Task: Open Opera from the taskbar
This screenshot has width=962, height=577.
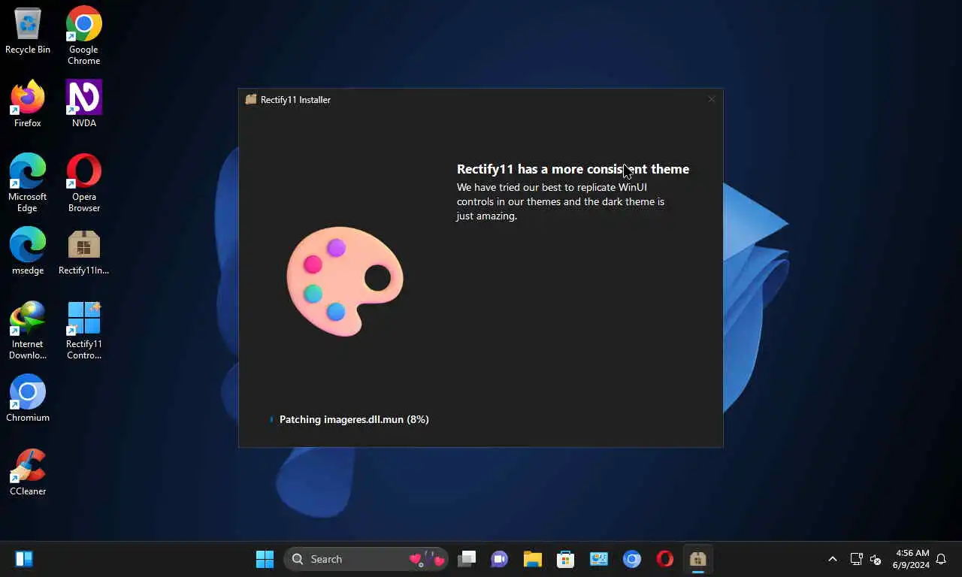Action: click(665, 559)
